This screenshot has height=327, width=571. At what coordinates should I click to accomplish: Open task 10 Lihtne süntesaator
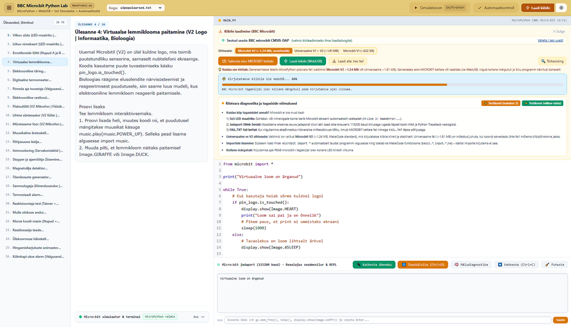tap(35, 115)
